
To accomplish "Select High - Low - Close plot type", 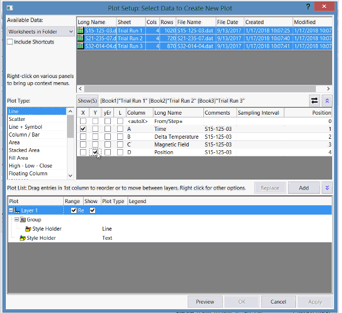I will pos(37,166).
